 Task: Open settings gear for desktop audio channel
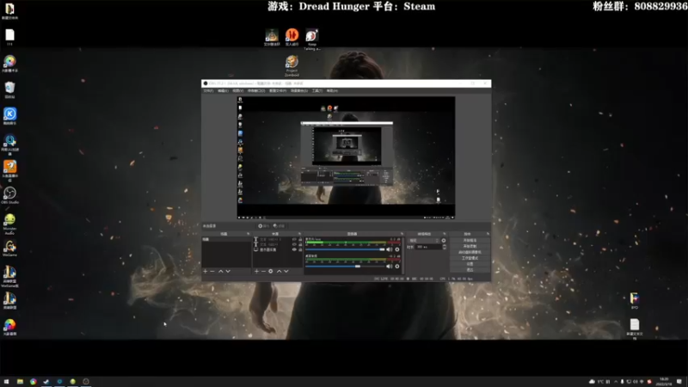[397, 267]
